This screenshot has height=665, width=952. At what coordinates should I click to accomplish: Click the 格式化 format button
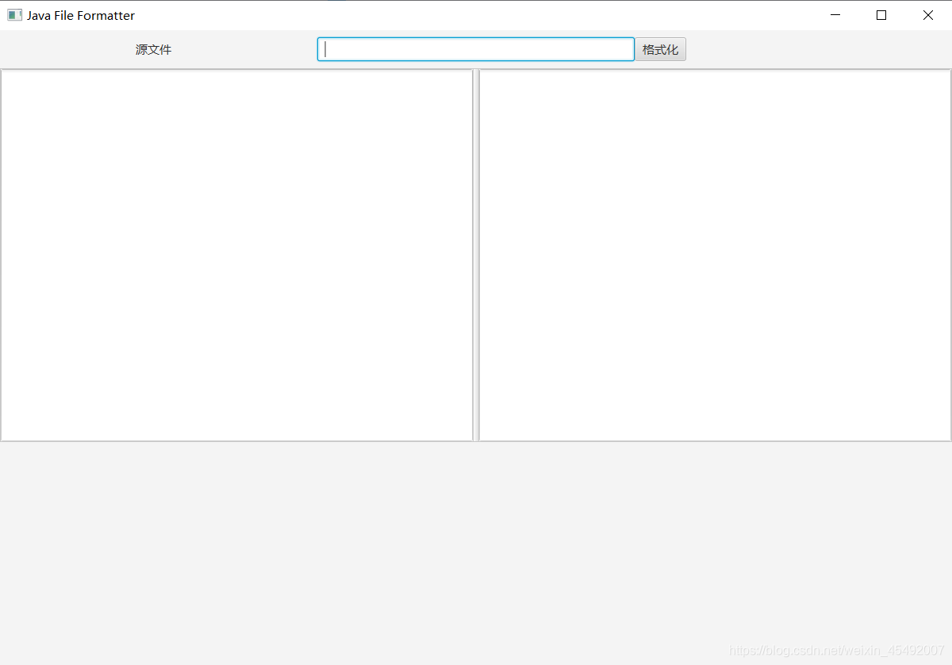(x=660, y=49)
